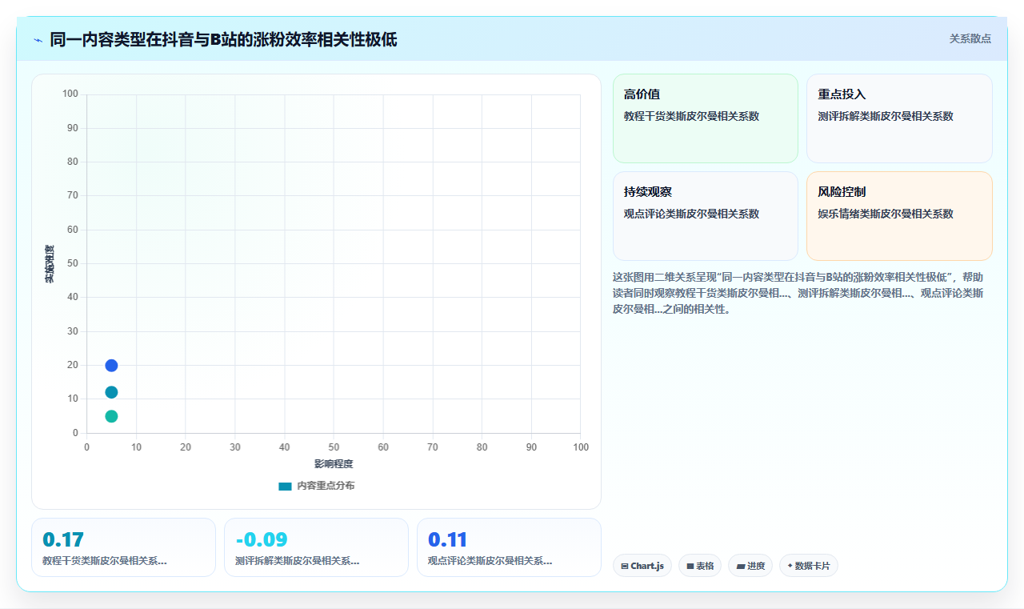Viewport: 1024px width, 609px height.
Task: Click the Chart.js chip icon
Action: (625, 566)
